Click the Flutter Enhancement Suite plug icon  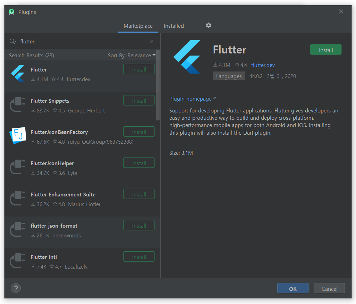tap(18, 198)
